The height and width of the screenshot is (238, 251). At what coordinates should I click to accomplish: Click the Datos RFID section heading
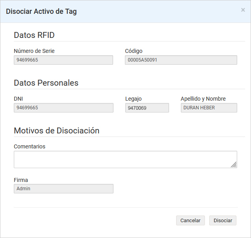pyautogui.click(x=34, y=35)
